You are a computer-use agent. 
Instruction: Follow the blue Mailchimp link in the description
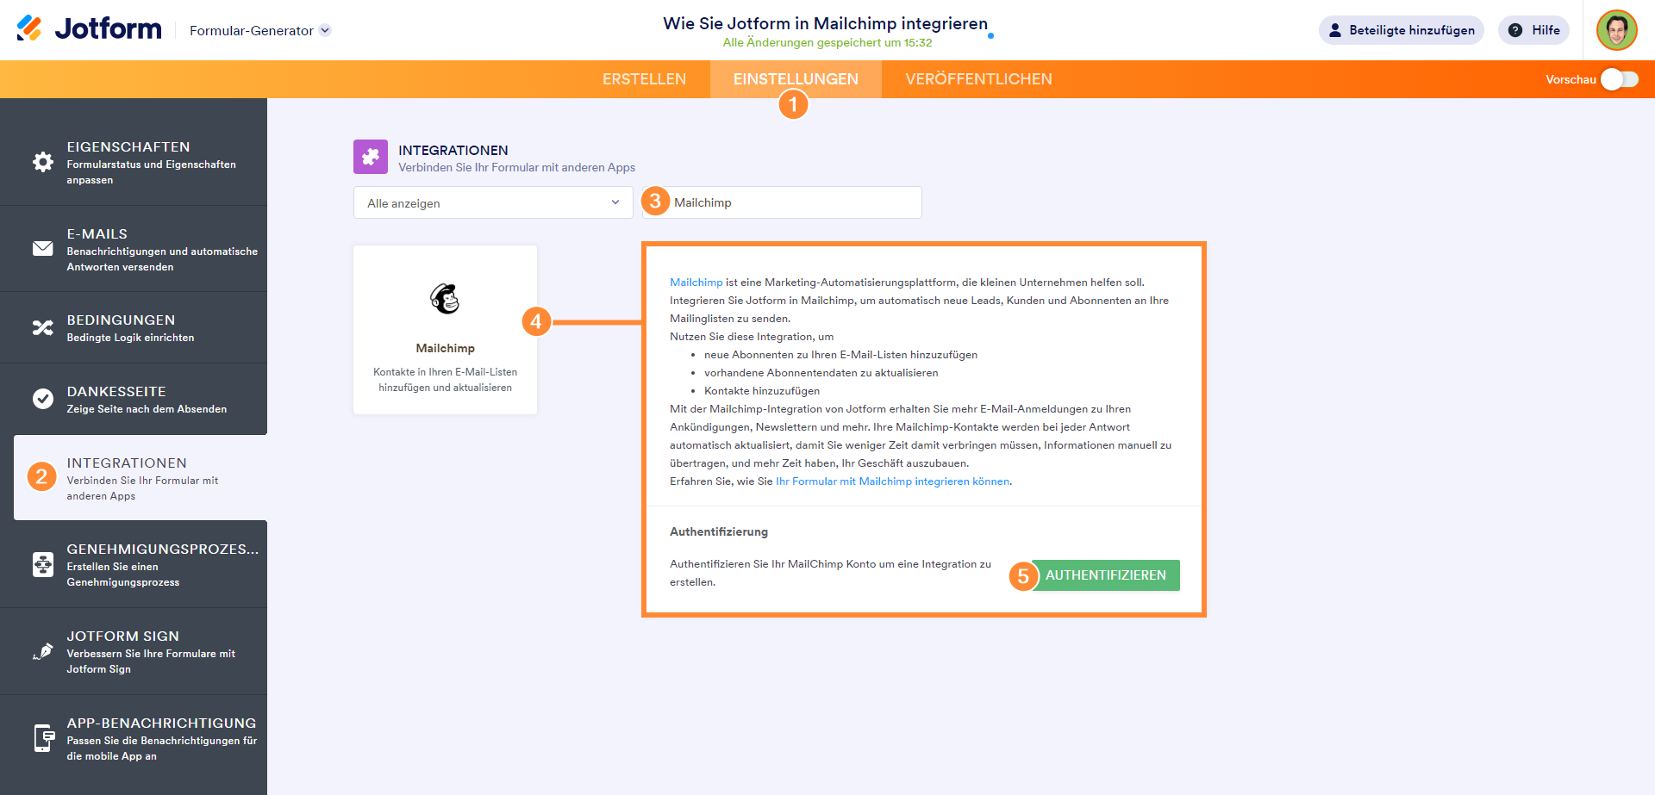[x=696, y=283]
